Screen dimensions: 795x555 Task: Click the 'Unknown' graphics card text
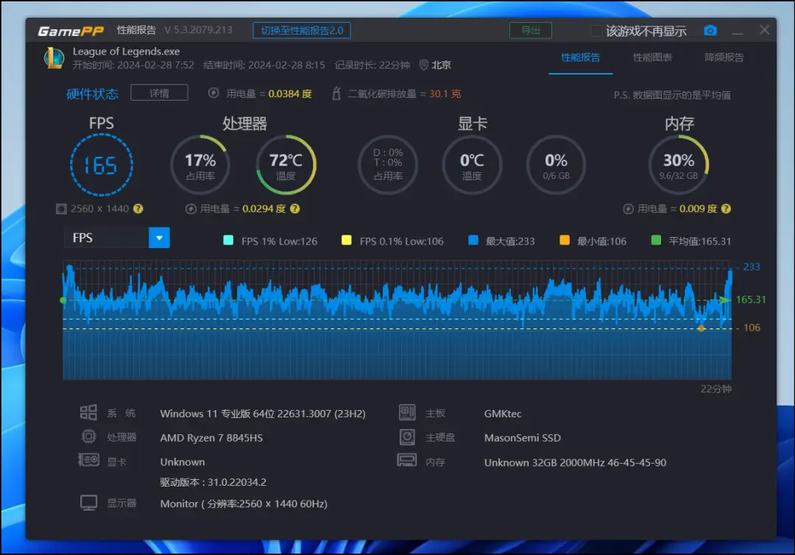(183, 462)
